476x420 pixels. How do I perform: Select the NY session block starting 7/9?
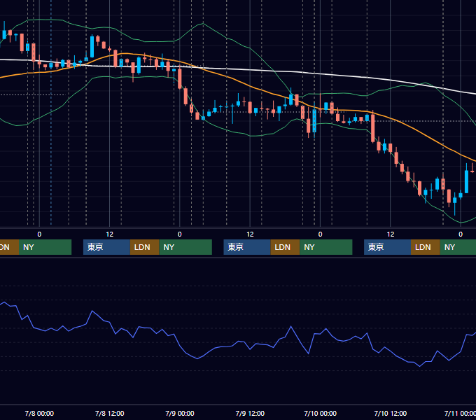click(x=326, y=247)
